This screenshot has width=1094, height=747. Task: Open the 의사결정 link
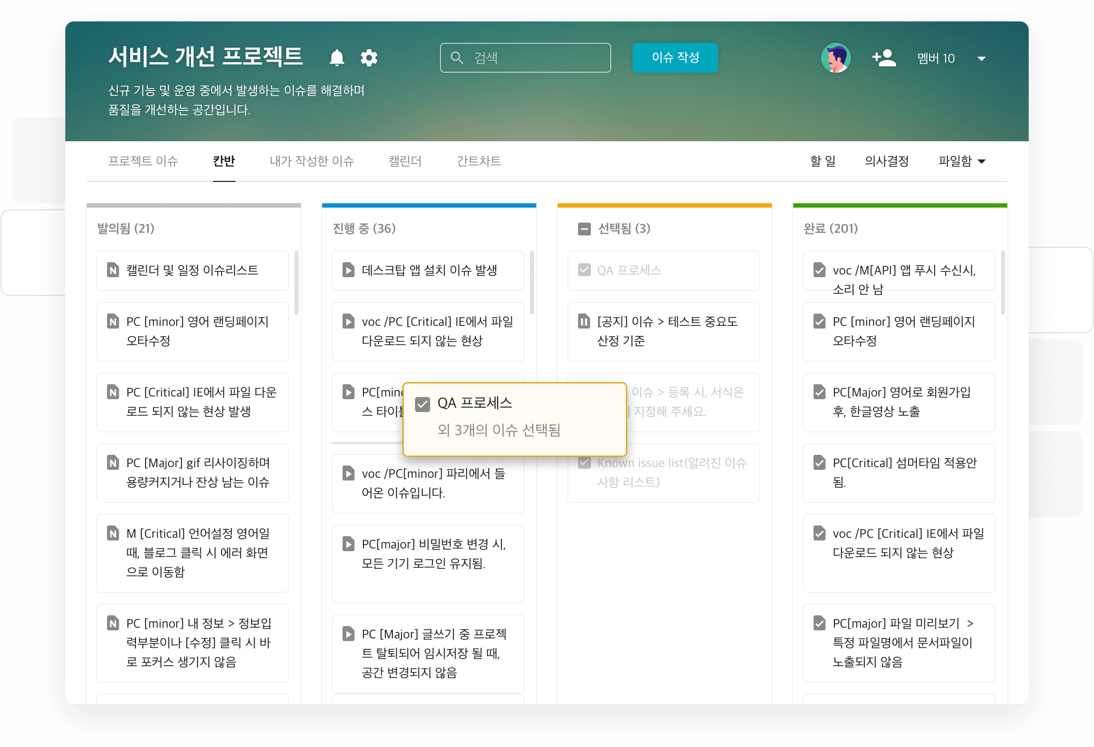[886, 161]
